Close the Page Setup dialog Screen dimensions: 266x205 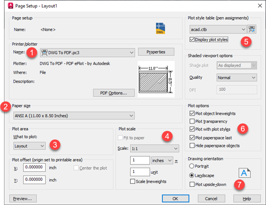click(260, 6)
